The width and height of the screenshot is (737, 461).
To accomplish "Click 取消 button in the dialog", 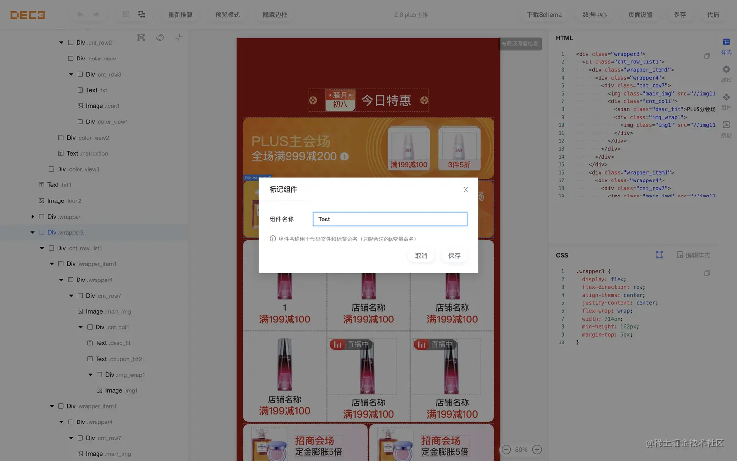I will pyautogui.click(x=421, y=256).
